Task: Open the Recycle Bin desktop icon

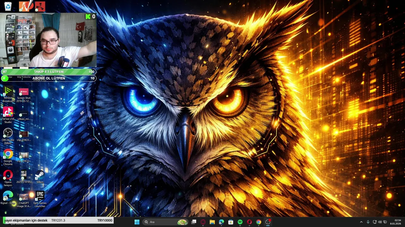Action: (x=8, y=6)
